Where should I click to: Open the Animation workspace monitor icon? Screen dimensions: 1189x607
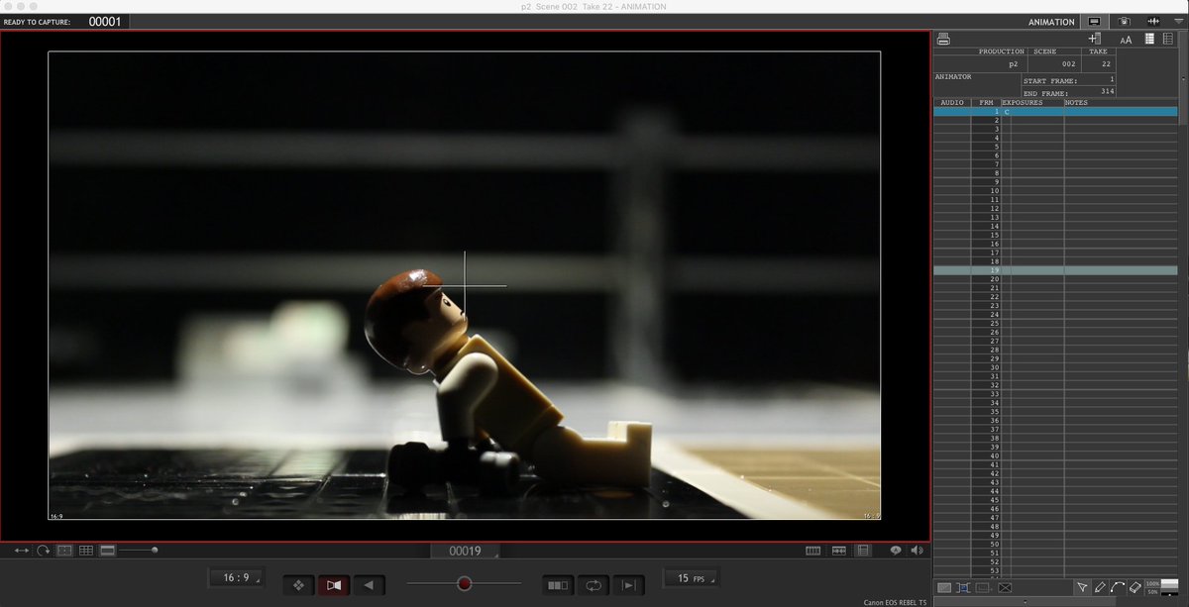(1094, 21)
